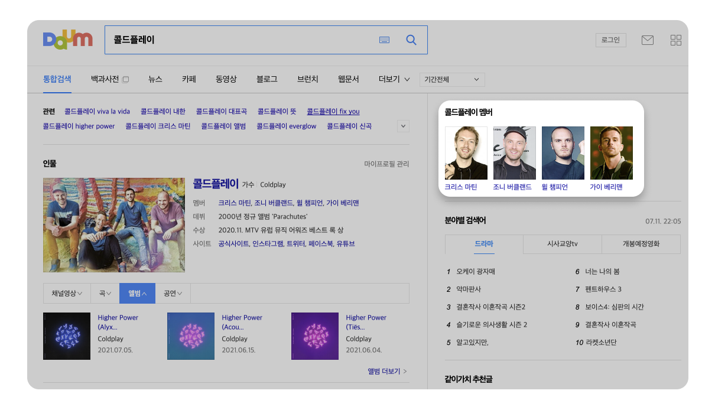Select the 동영상 tab
715x410 pixels.
(x=226, y=79)
